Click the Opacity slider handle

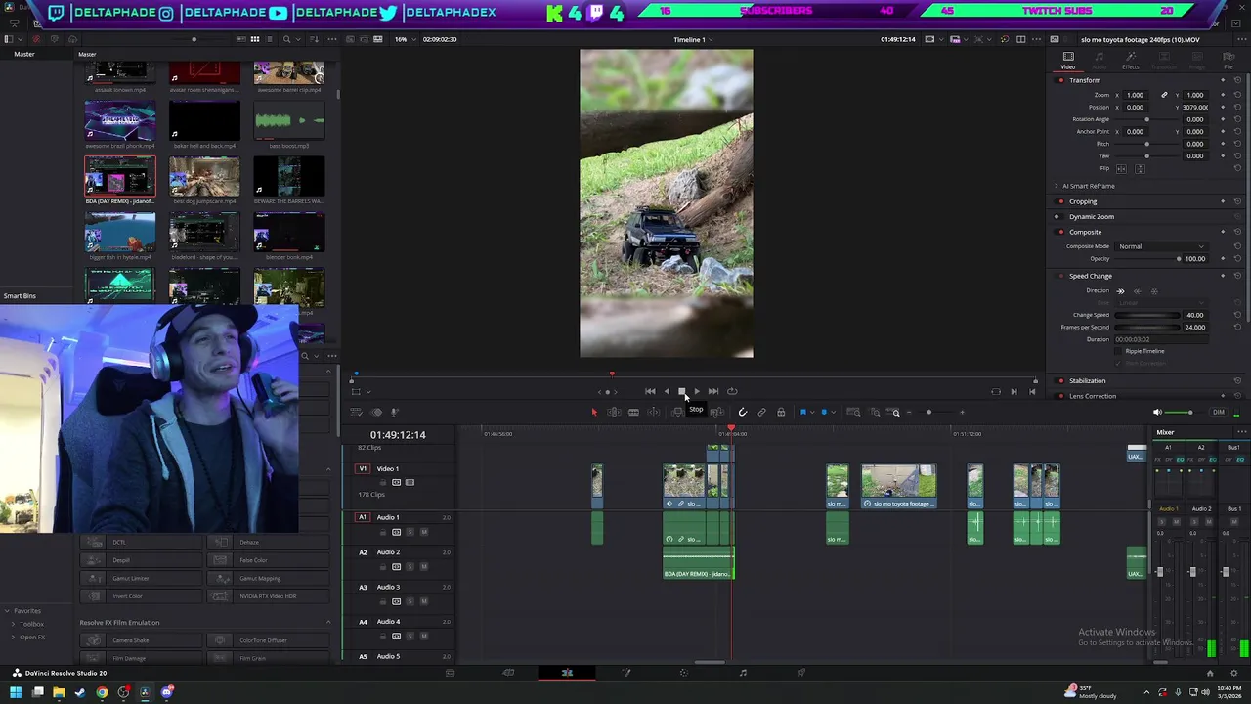coord(1178,259)
